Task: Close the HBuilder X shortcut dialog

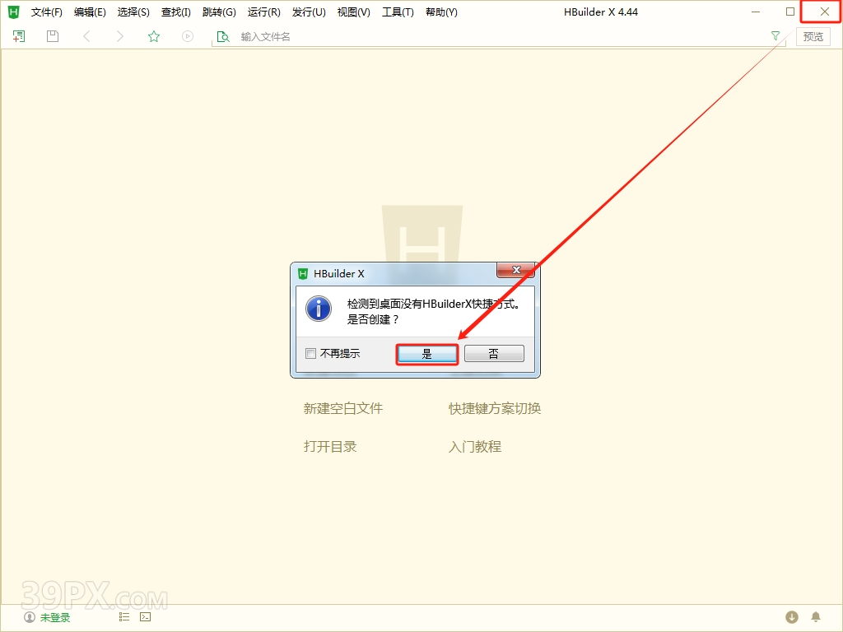Action: [x=516, y=270]
